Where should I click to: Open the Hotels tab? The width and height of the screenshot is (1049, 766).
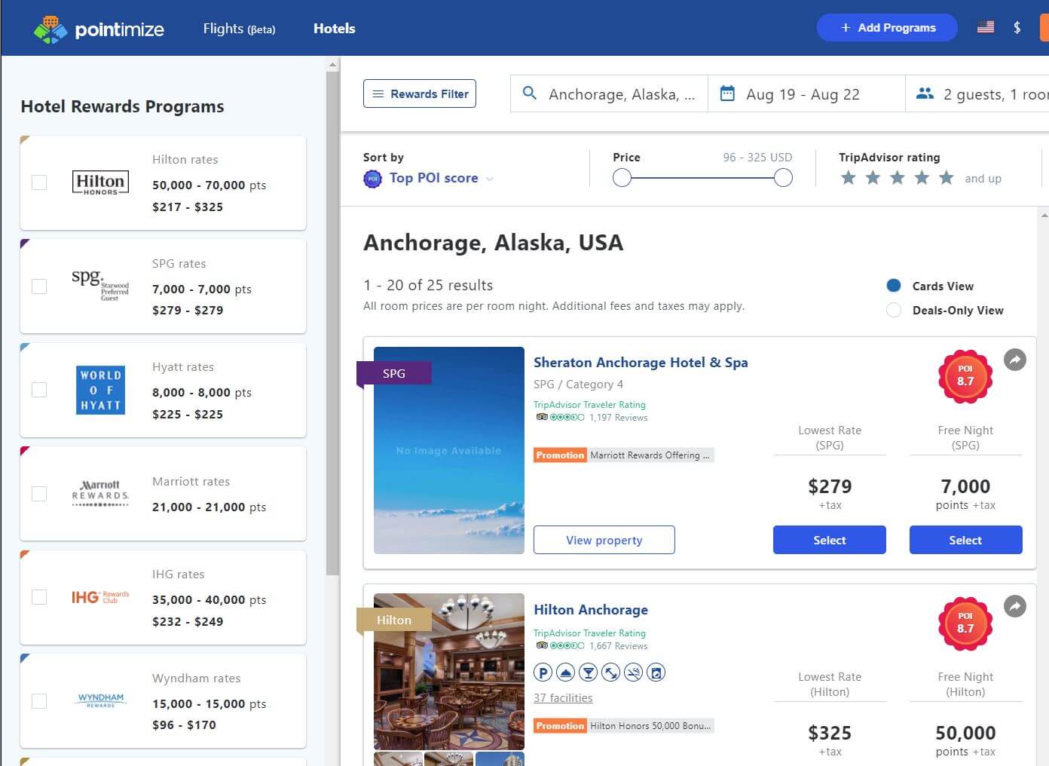pos(334,29)
